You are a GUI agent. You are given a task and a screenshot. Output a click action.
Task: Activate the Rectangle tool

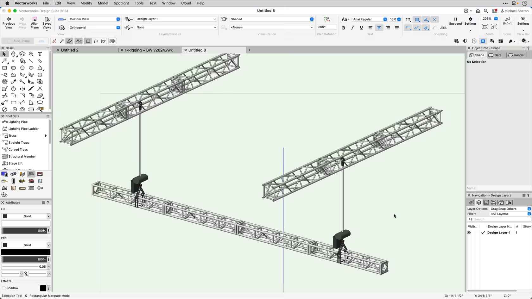(5, 68)
